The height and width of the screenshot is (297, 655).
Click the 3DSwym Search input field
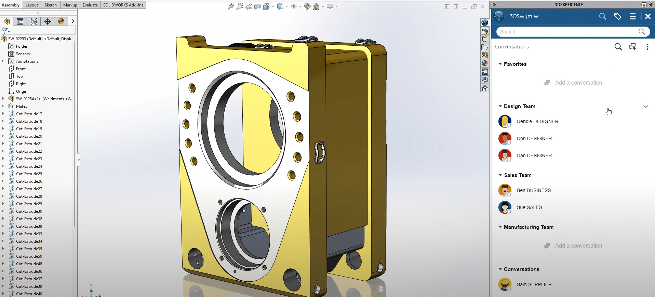point(567,32)
